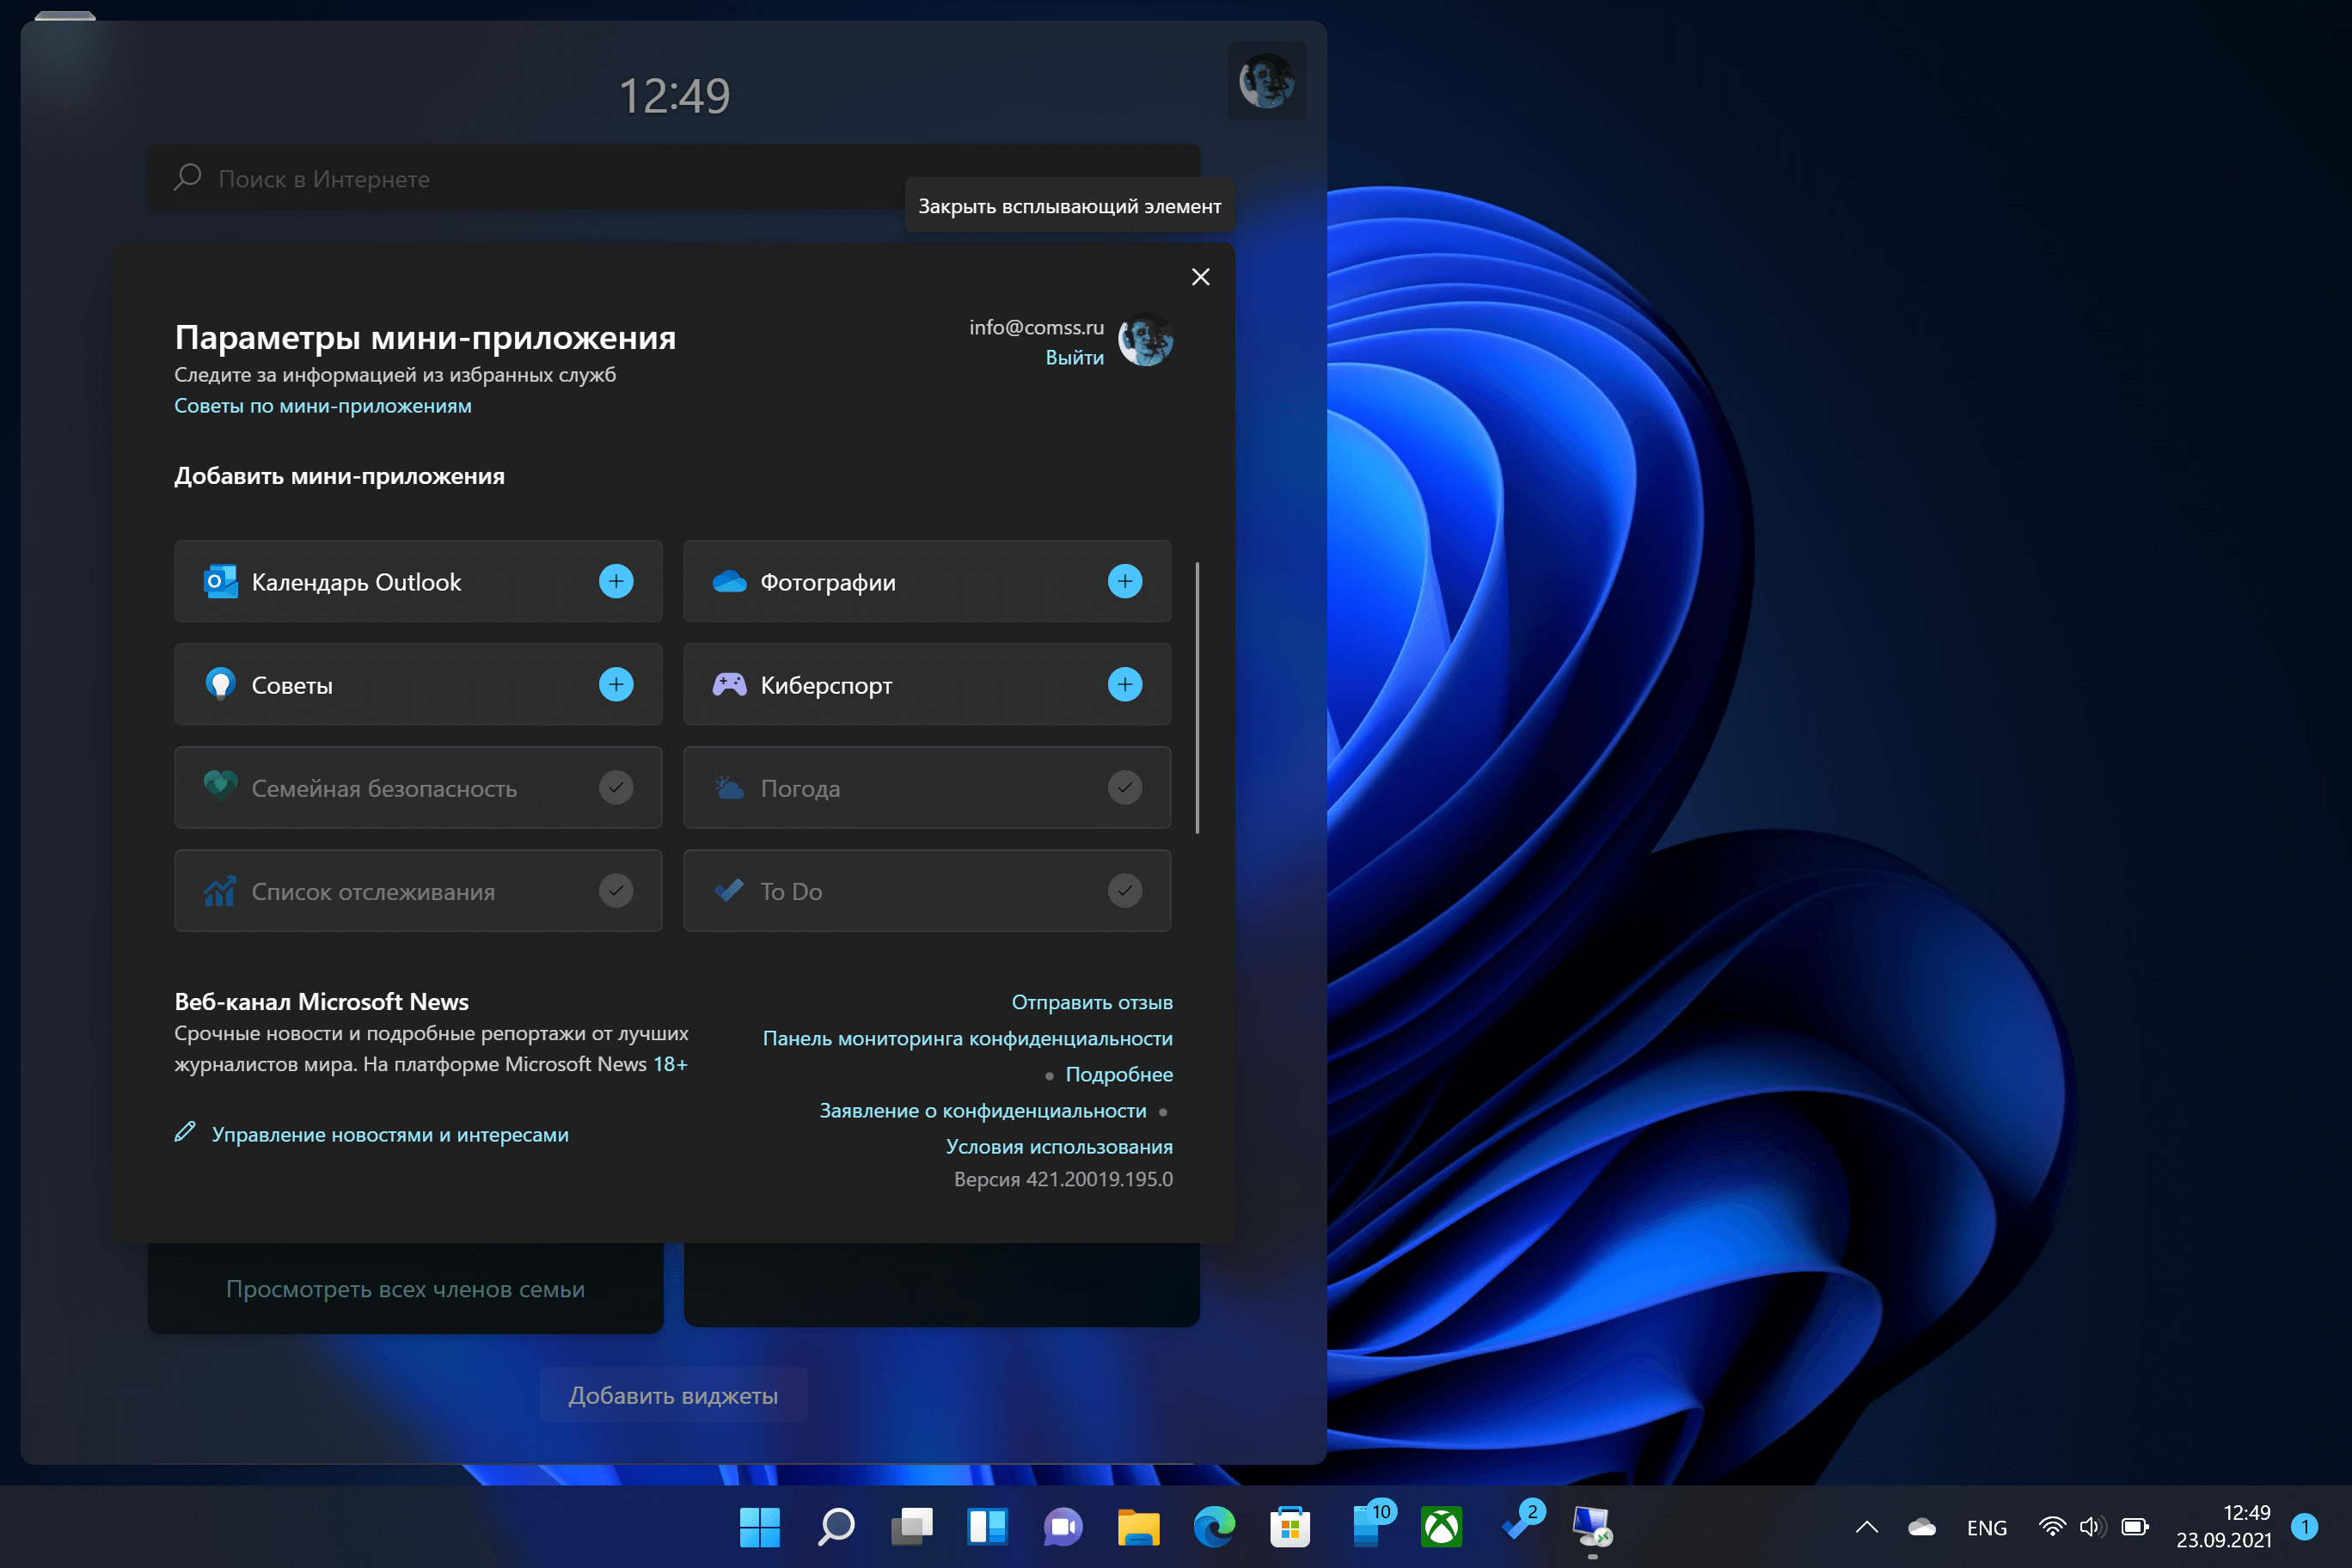Click the Outlook Calendar widget icon
The width and height of the screenshot is (2352, 1568).
[215, 581]
